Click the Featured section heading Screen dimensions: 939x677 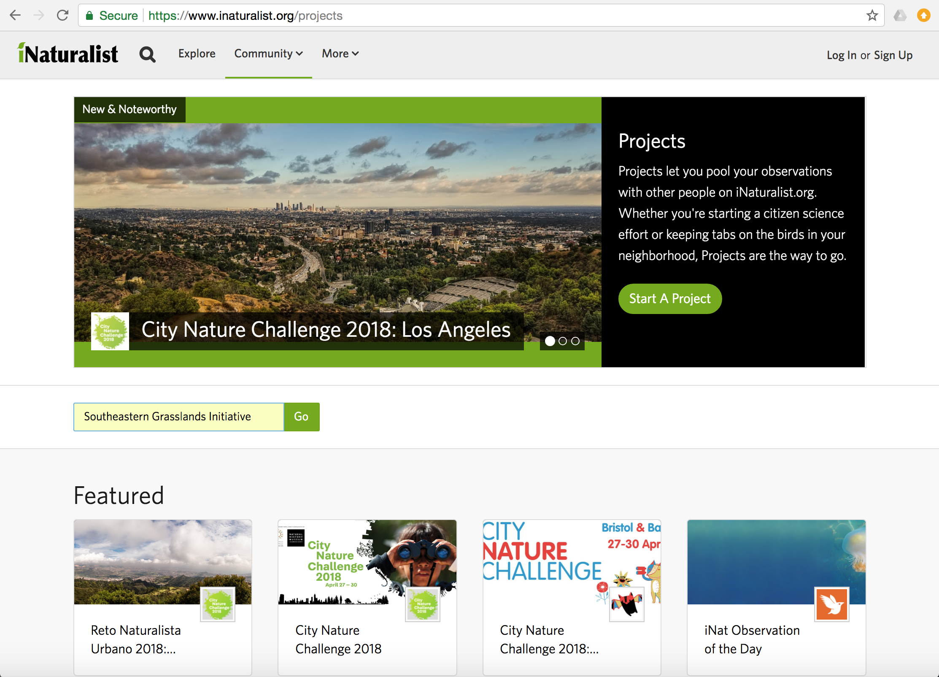[119, 496]
